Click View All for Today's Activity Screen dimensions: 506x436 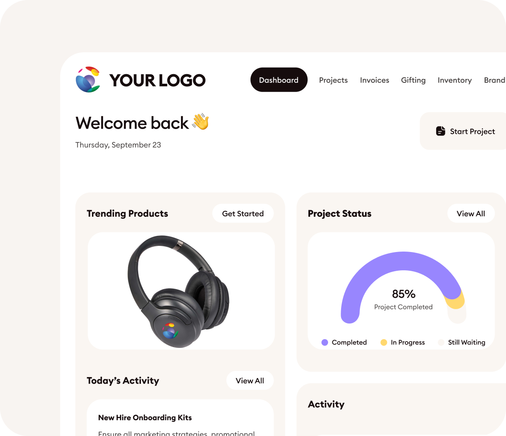point(250,381)
